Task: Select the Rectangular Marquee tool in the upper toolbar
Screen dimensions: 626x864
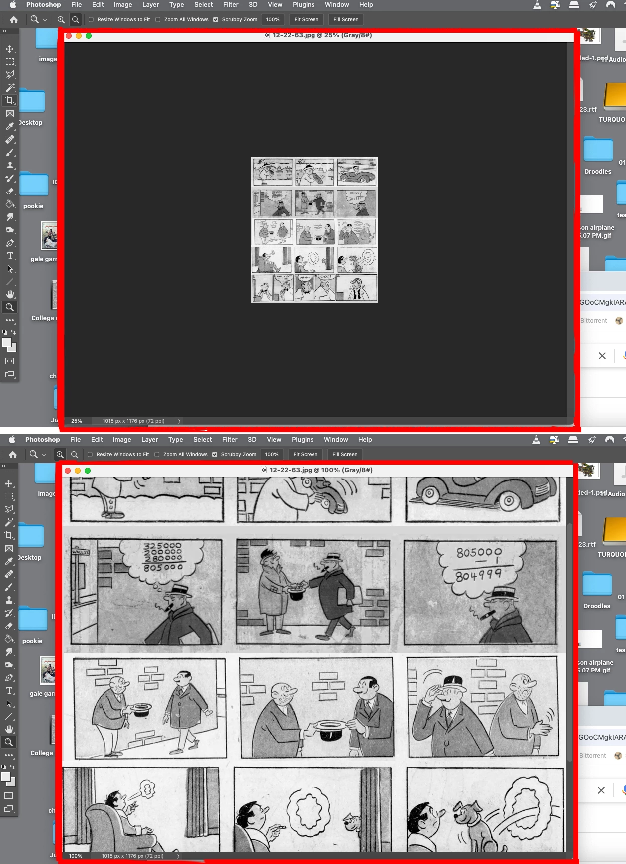Action: tap(10, 62)
